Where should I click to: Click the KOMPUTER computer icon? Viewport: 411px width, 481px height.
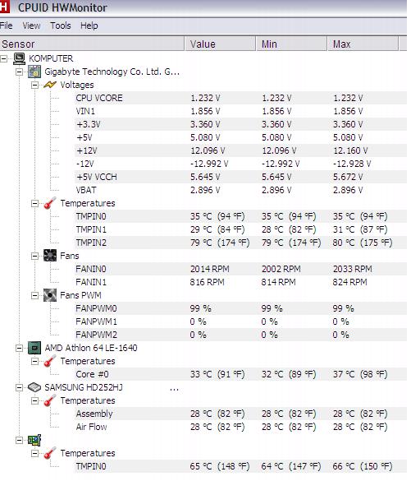click(x=20, y=58)
